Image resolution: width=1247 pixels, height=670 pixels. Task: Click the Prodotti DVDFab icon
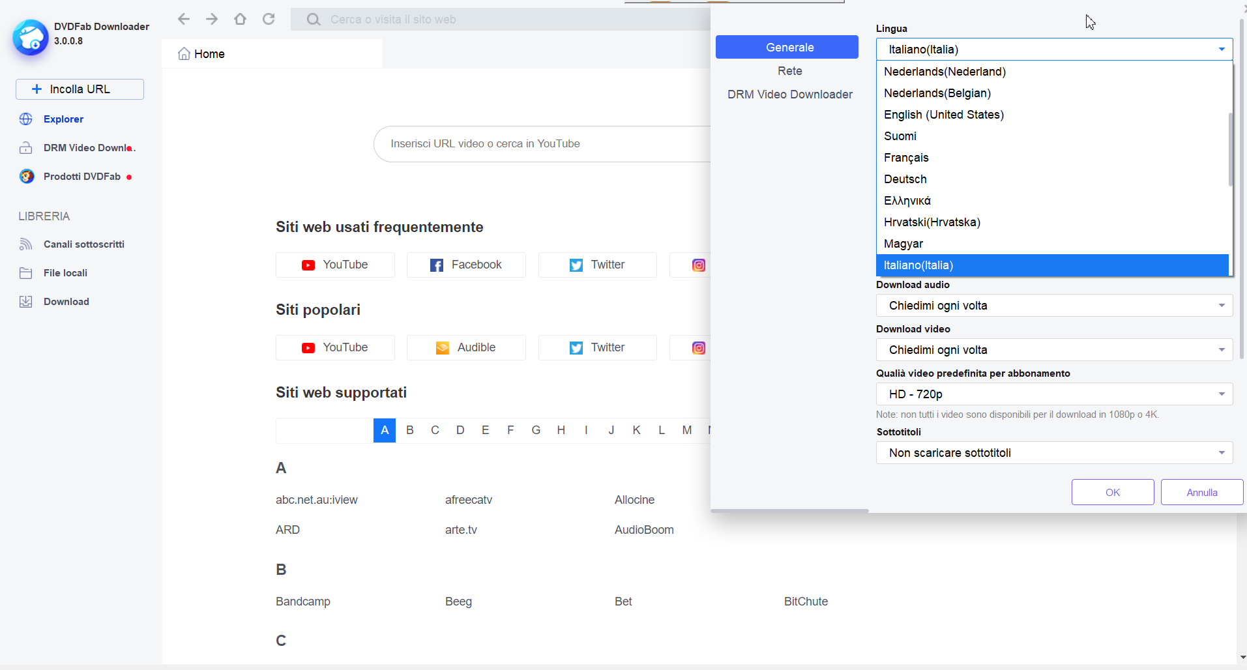pos(27,177)
